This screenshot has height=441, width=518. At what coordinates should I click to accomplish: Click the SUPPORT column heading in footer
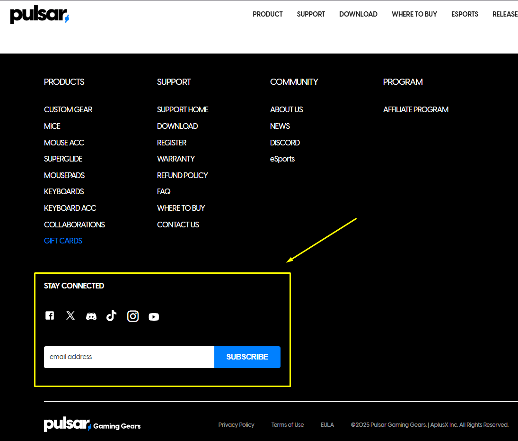tap(174, 82)
